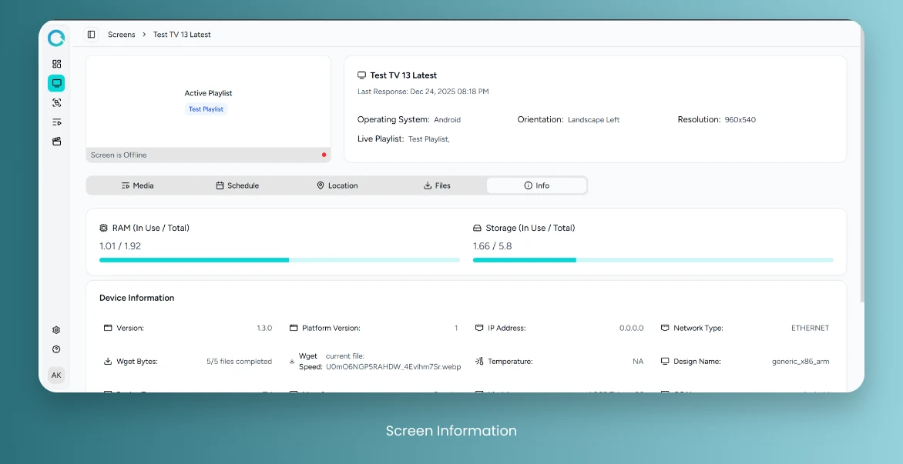Select the Screens monitor icon in sidebar
Image resolution: width=903 pixels, height=464 pixels.
click(56, 83)
